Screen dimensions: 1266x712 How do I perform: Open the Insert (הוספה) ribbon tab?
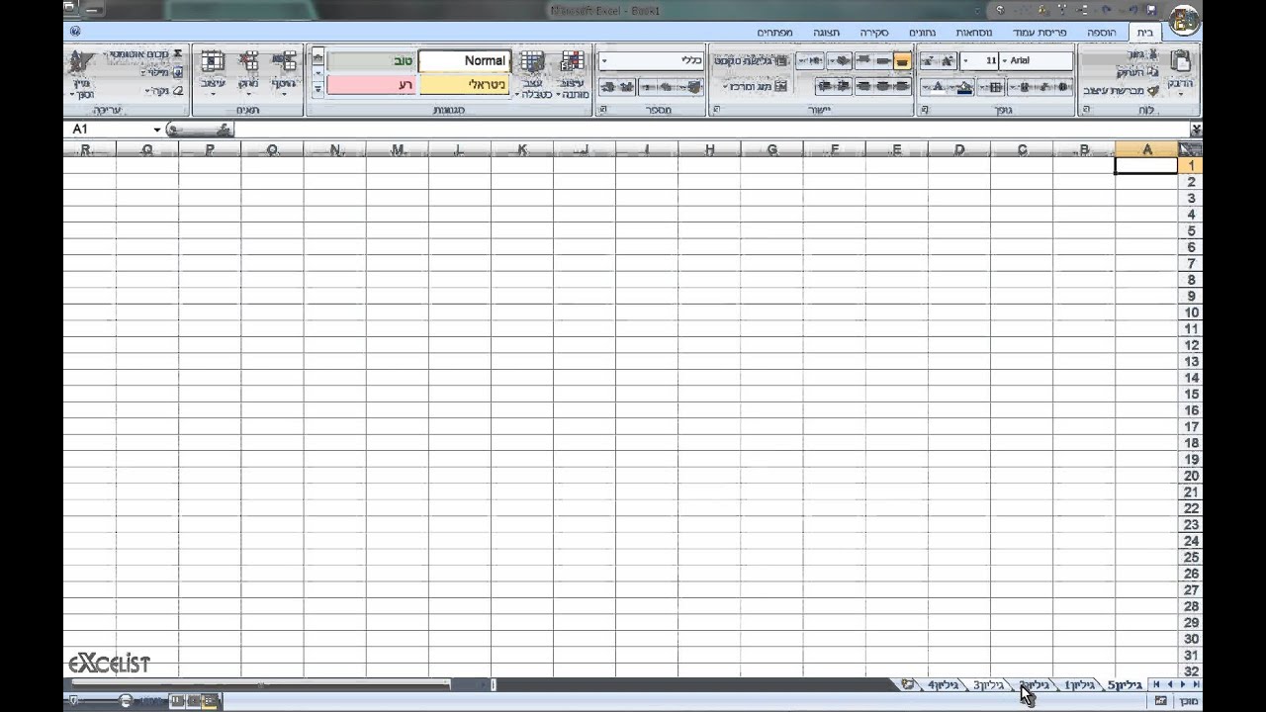click(1100, 33)
